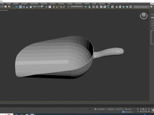Viewport: 154px width, 115px height.
Task: Open the project path dropdown
Action: tap(141, 7)
